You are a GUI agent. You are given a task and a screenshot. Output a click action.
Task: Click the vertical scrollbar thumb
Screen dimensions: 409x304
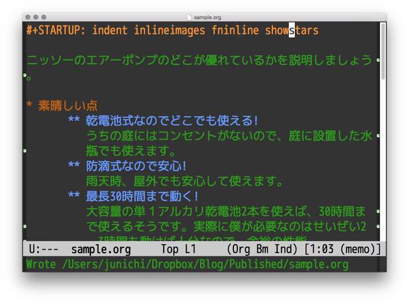(383, 51)
